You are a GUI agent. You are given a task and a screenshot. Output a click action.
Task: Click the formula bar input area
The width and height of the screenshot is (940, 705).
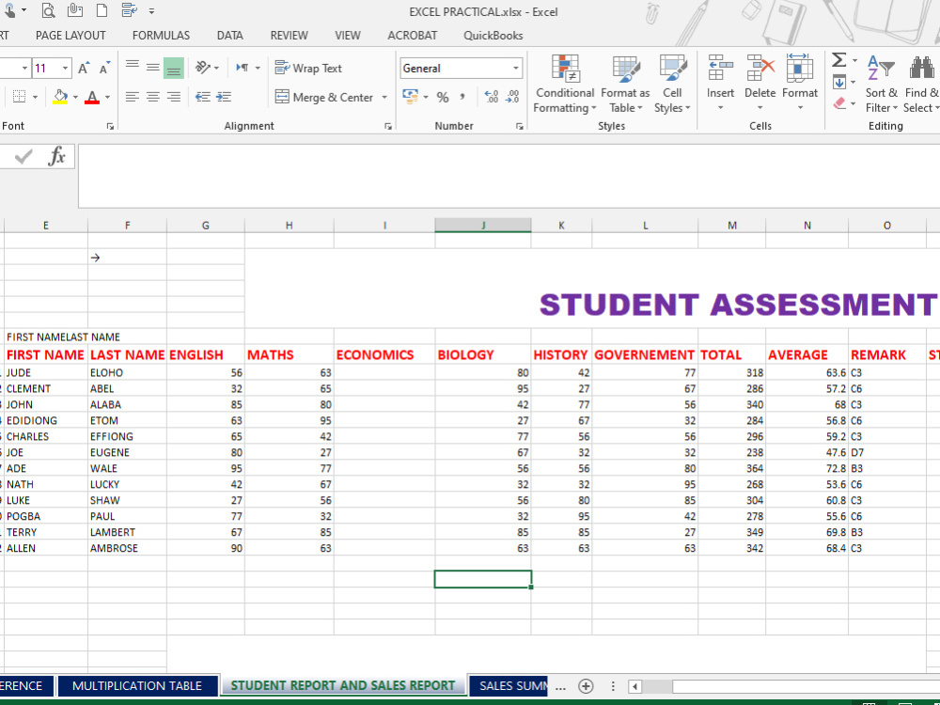tap(509, 176)
